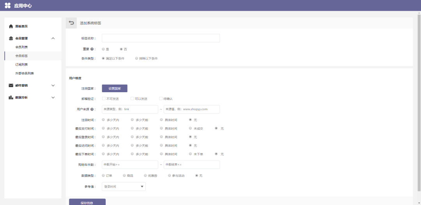Image resolution: width=421 pixels, height=205 pixels.
Task: Select 未下单 for 最后下单时间
Action: [x=190, y=154]
